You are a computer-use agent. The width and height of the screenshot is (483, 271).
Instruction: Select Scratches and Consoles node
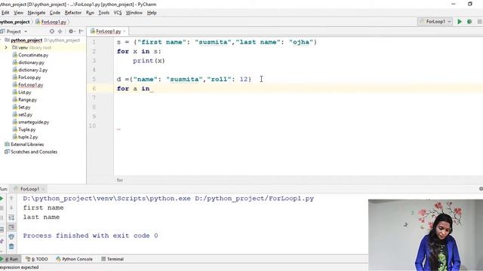[34, 152]
